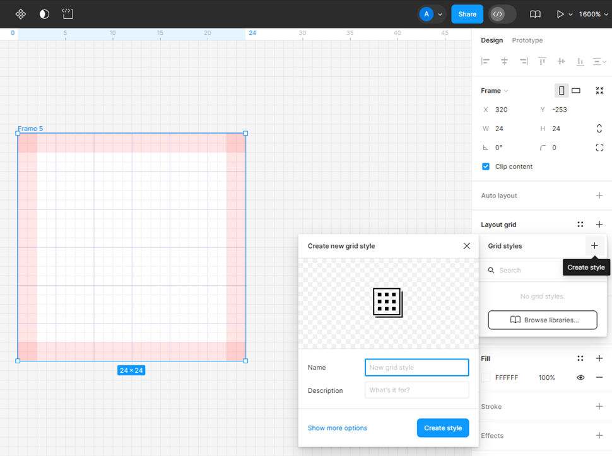Remove the fill with minus icon

tap(599, 377)
